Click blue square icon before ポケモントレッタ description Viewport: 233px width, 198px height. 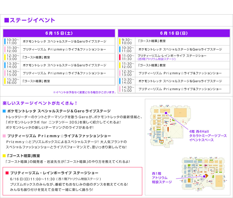click(4, 111)
